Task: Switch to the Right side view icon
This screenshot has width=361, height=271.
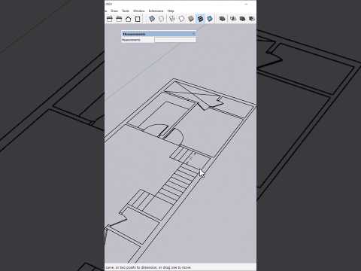Action: coord(119,19)
